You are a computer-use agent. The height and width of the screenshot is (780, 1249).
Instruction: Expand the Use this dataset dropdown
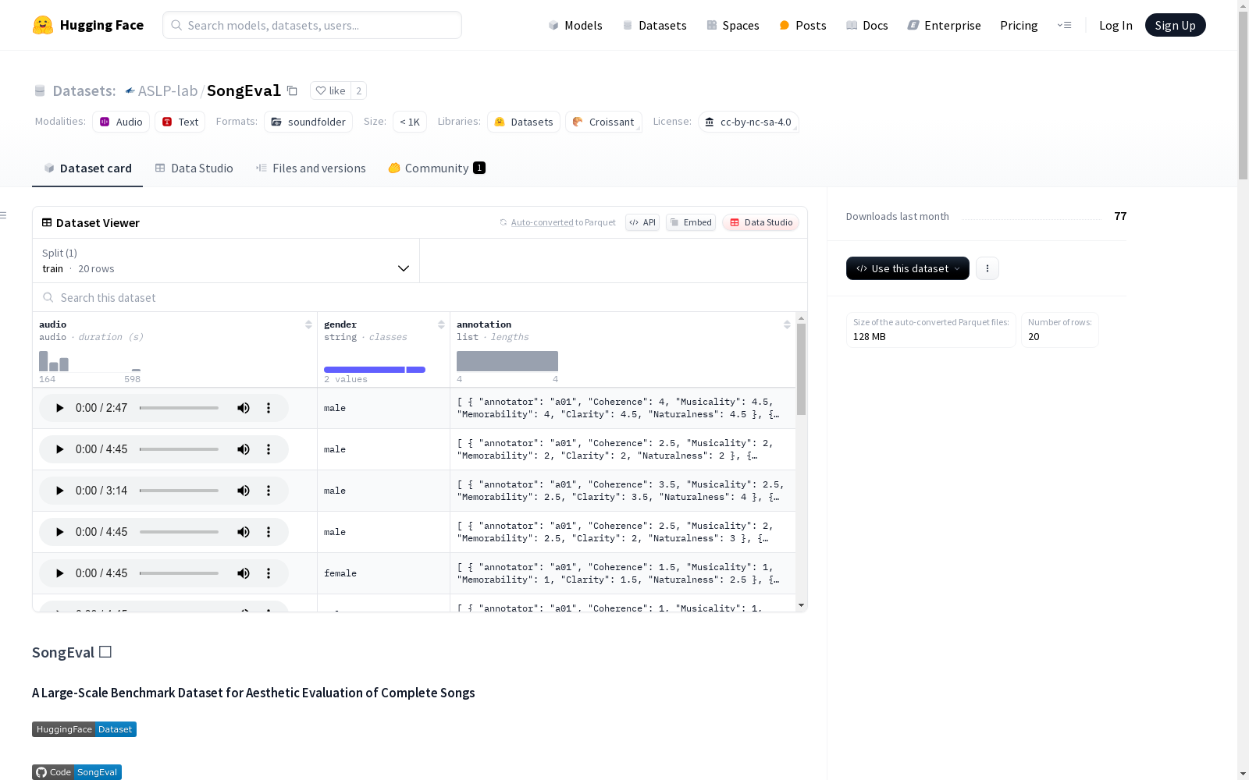pos(908,268)
